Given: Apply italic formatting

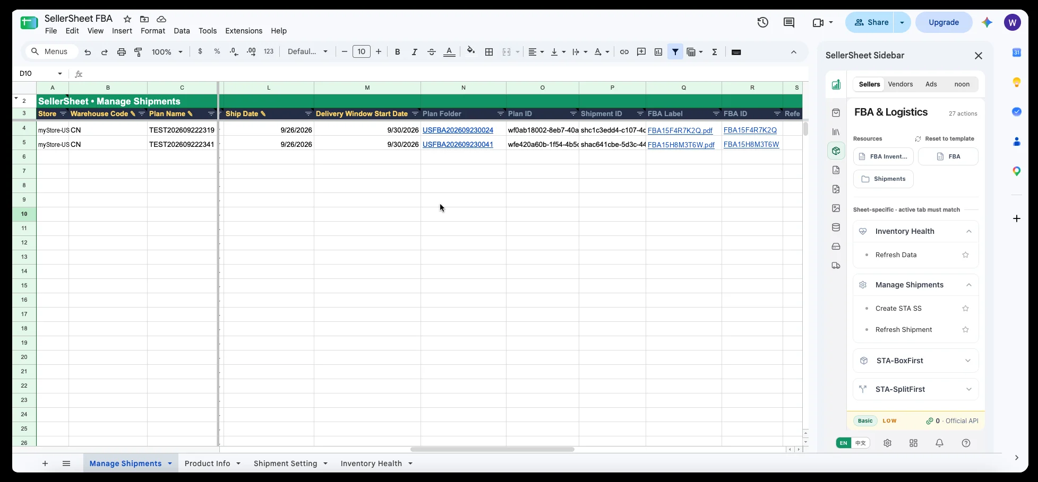Looking at the screenshot, I should [414, 52].
